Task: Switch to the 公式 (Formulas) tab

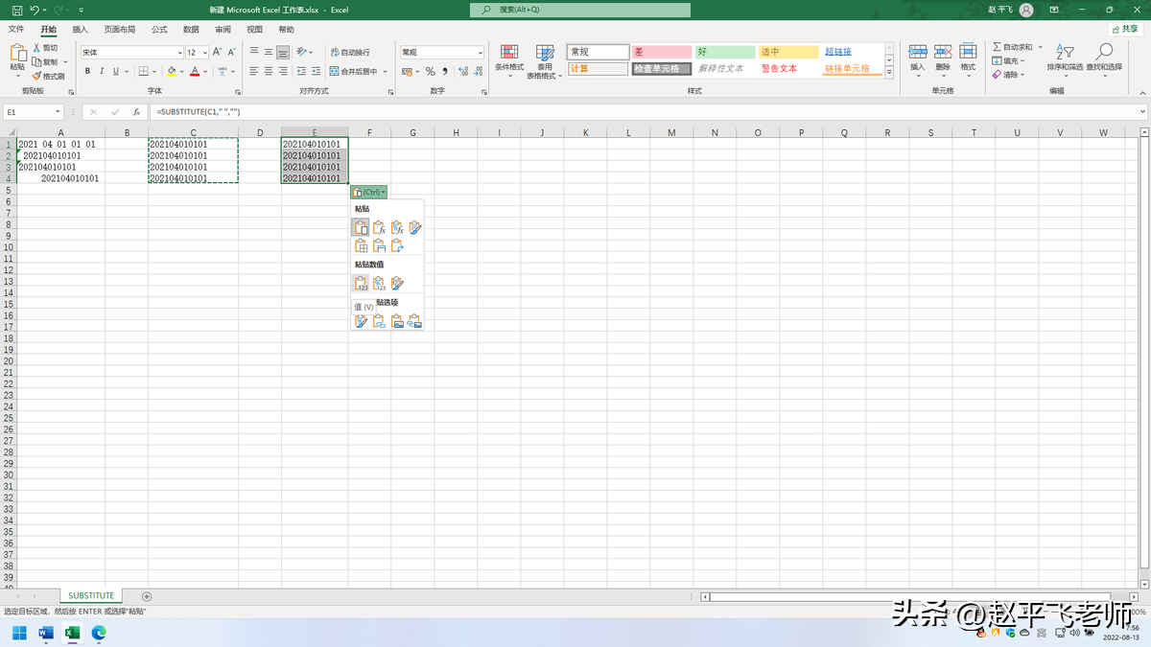Action: tap(159, 30)
